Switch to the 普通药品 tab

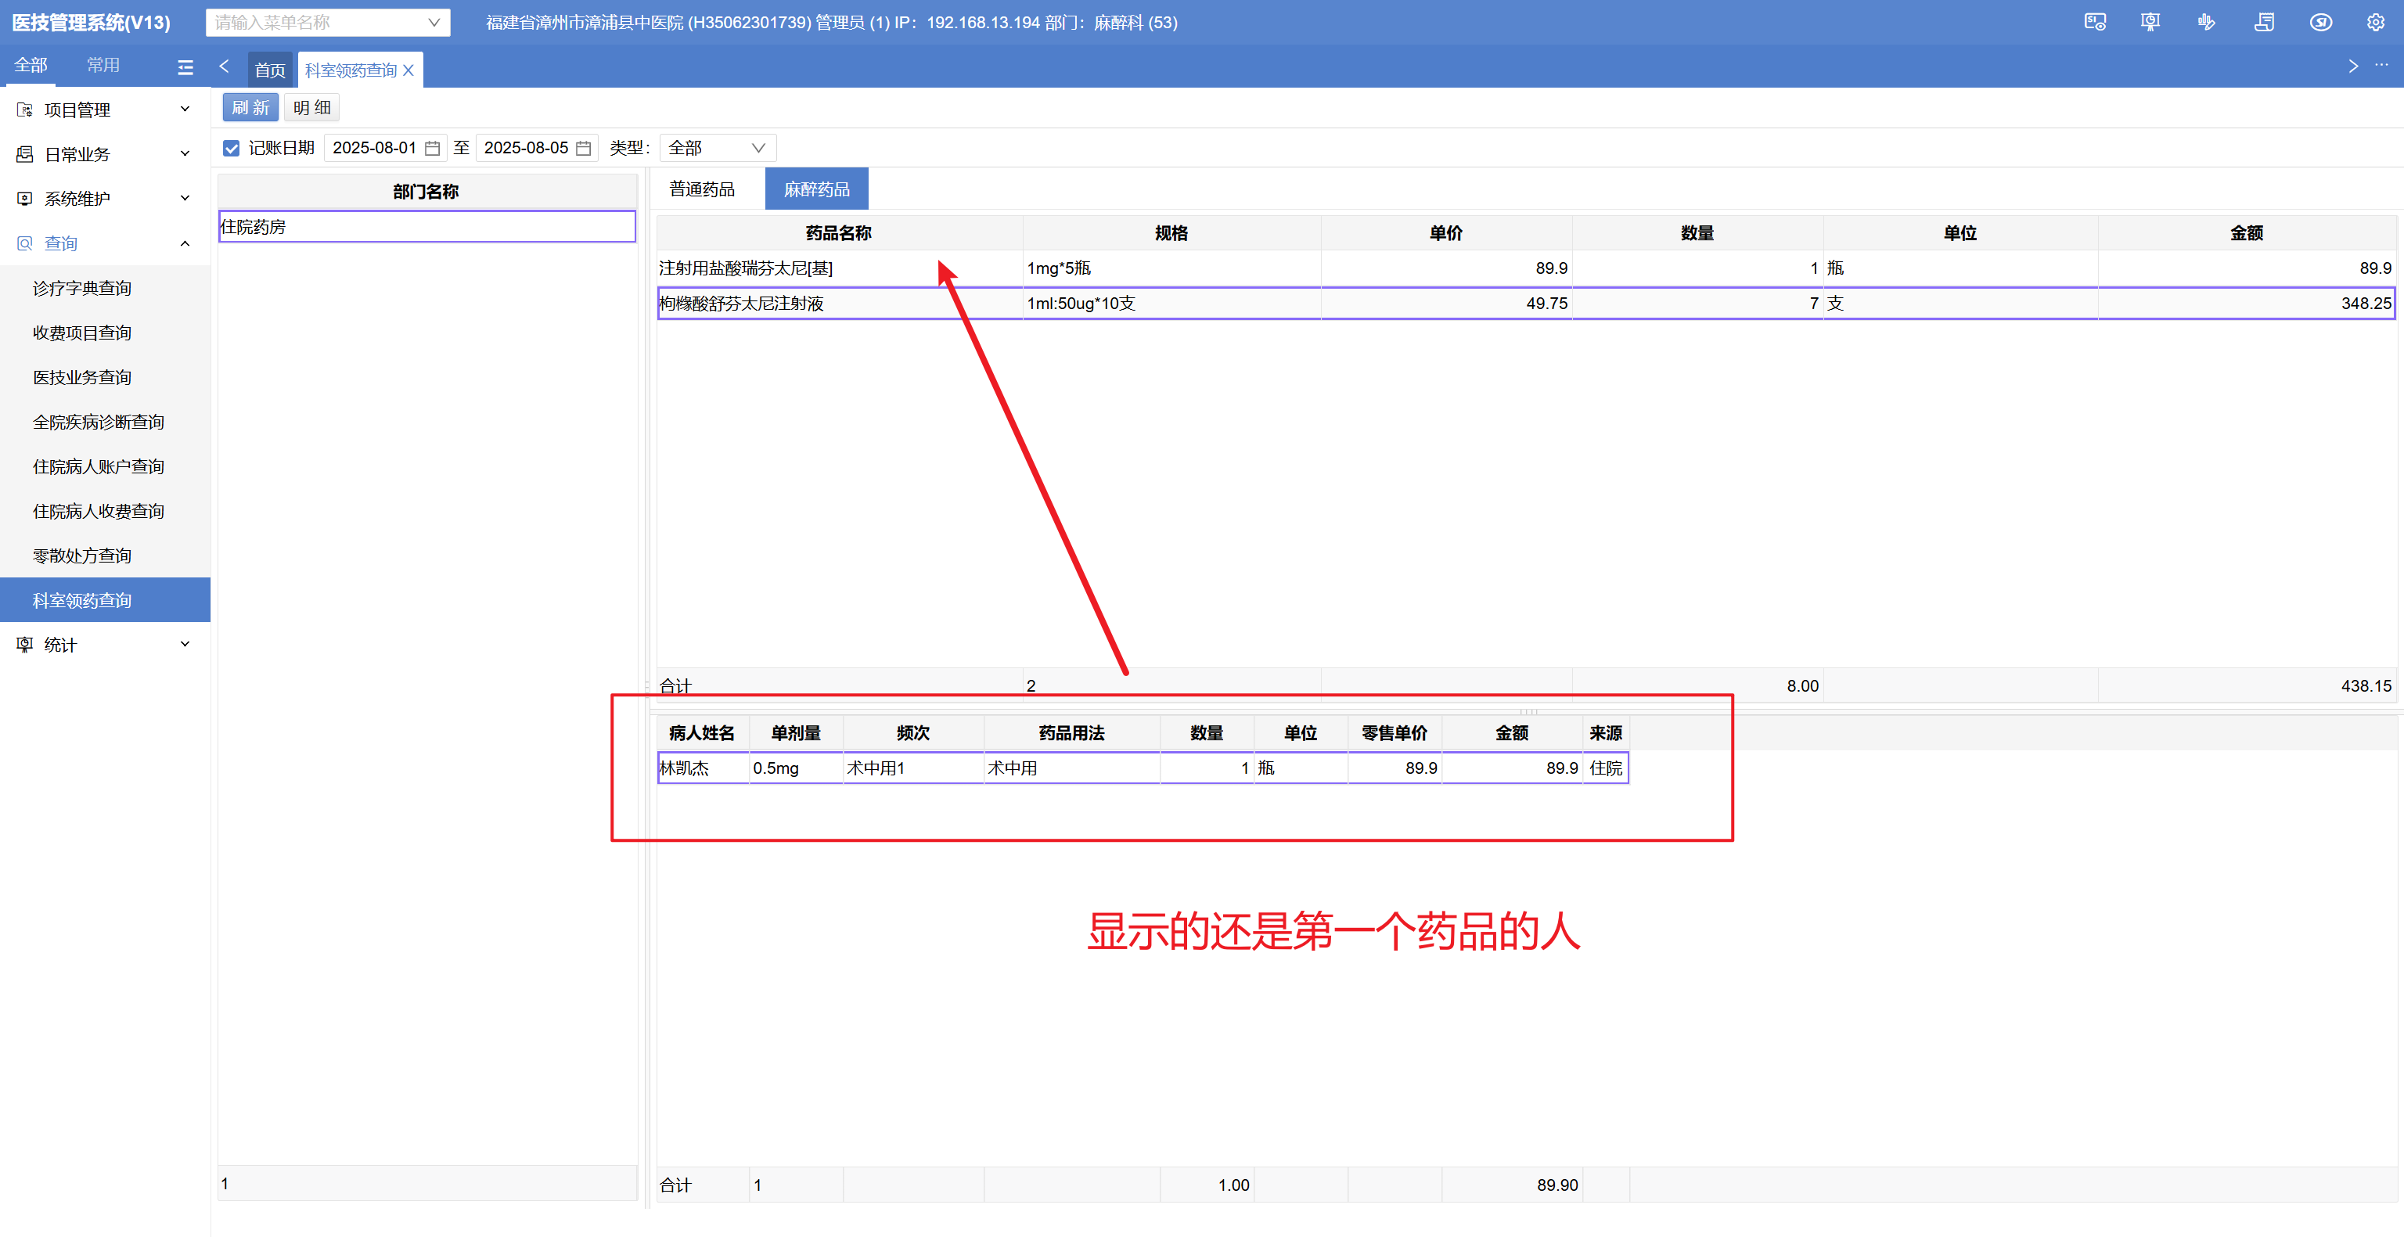tap(702, 189)
